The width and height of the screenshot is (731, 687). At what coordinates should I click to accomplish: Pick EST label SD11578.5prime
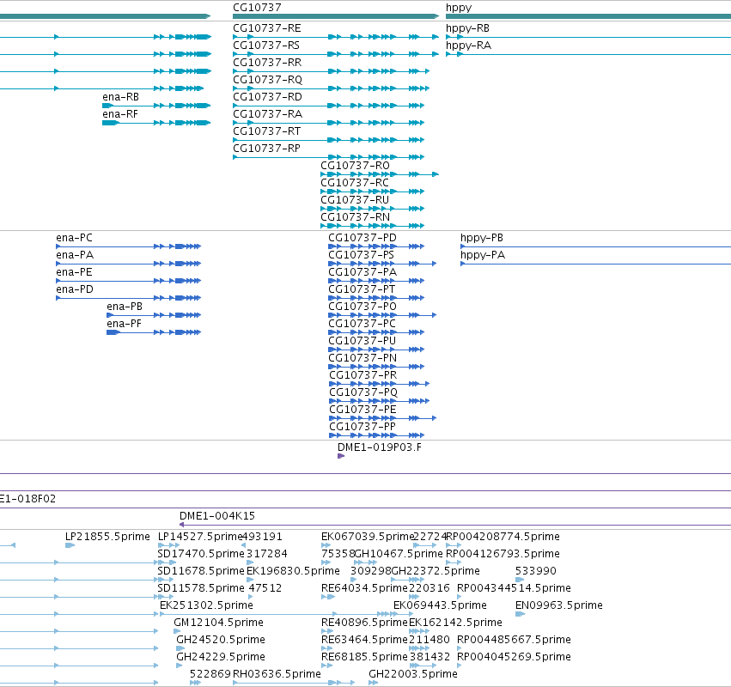pos(200,588)
